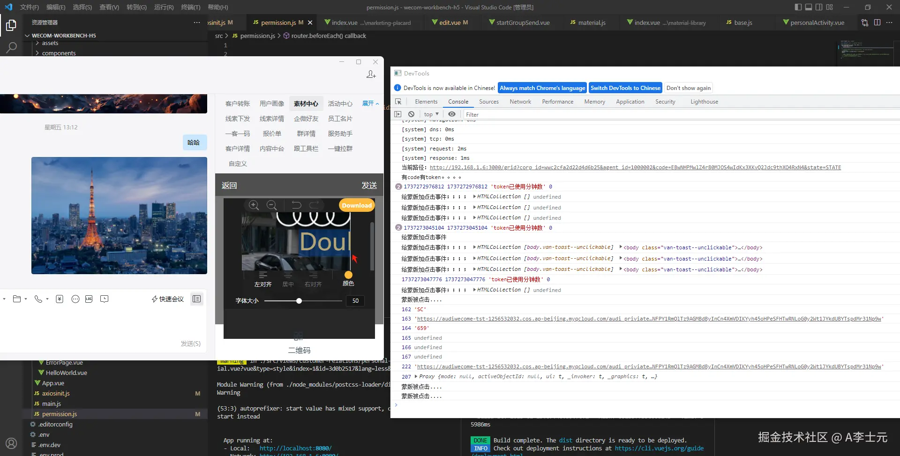The image size is (900, 456).
Task: Open editor more actions ellipsis
Action: (889, 22)
